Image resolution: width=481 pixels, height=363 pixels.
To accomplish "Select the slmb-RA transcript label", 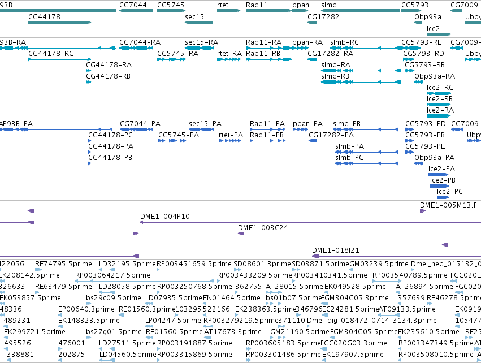I will [x=336, y=65].
